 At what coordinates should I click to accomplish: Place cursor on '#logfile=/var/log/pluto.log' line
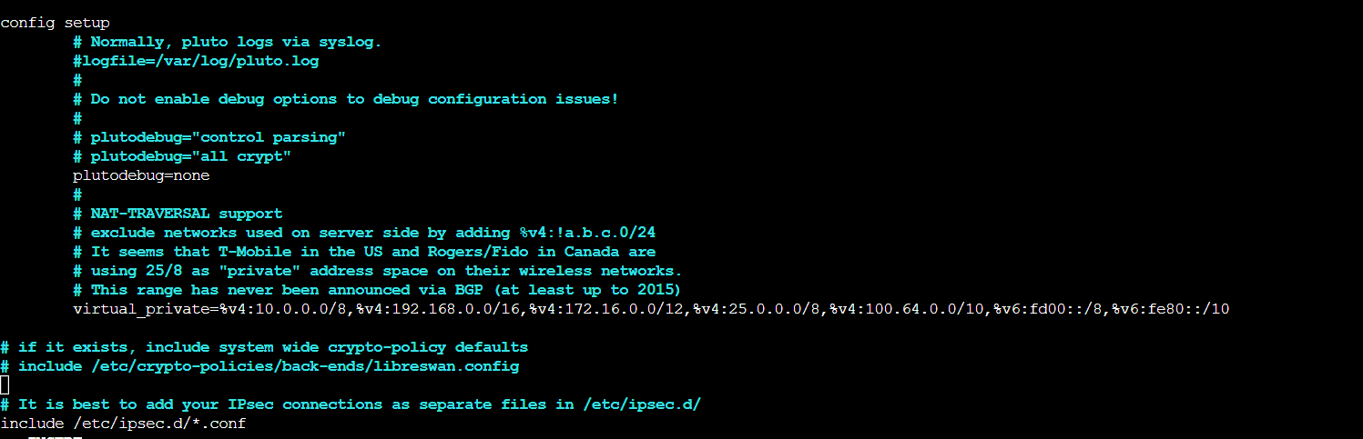(x=196, y=61)
